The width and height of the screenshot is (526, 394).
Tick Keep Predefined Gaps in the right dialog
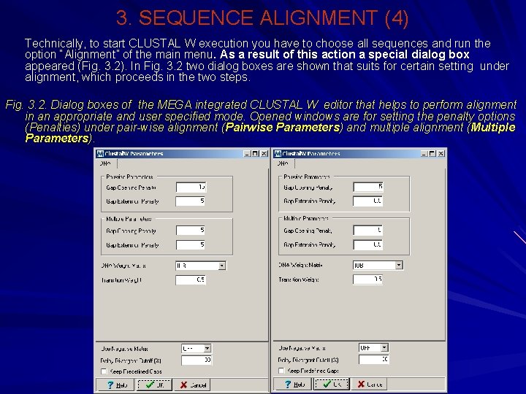281,371
